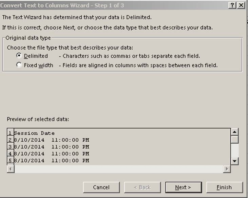
Task: Click the preview horizontal scroll left arrow
Action: 11,169
